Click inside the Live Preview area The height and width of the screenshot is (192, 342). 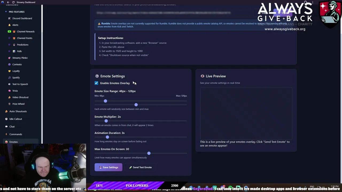[x=246, y=113]
